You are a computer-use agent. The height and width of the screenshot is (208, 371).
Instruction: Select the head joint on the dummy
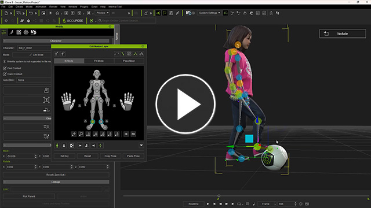pyautogui.click(x=97, y=73)
